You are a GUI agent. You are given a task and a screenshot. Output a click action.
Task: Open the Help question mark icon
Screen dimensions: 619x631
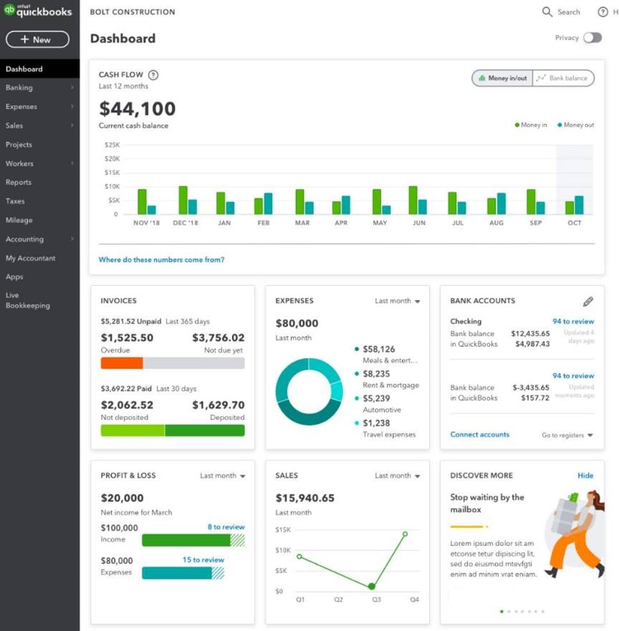602,12
